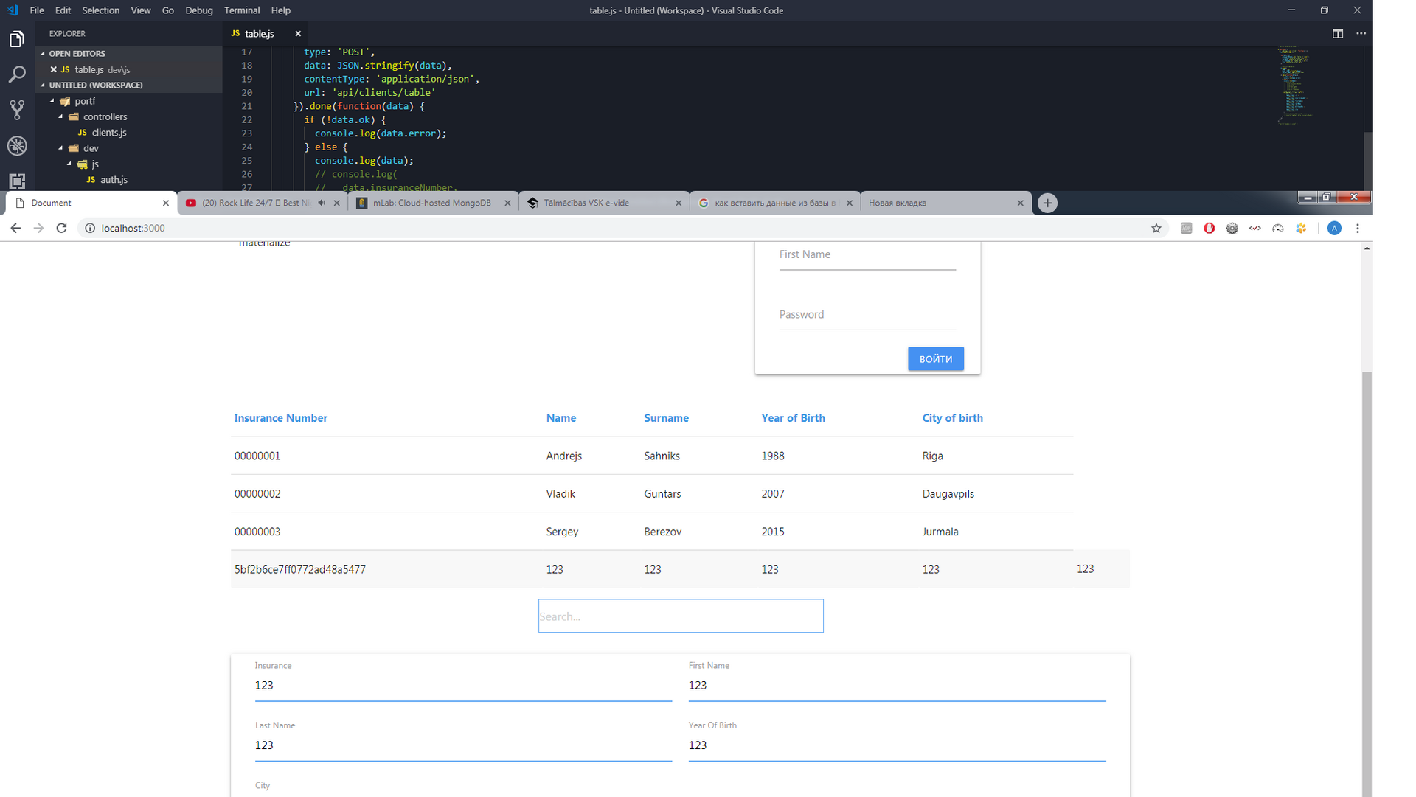Sort by Insurance Number column header
Viewport: 1416px width, 797px height.
coord(280,418)
